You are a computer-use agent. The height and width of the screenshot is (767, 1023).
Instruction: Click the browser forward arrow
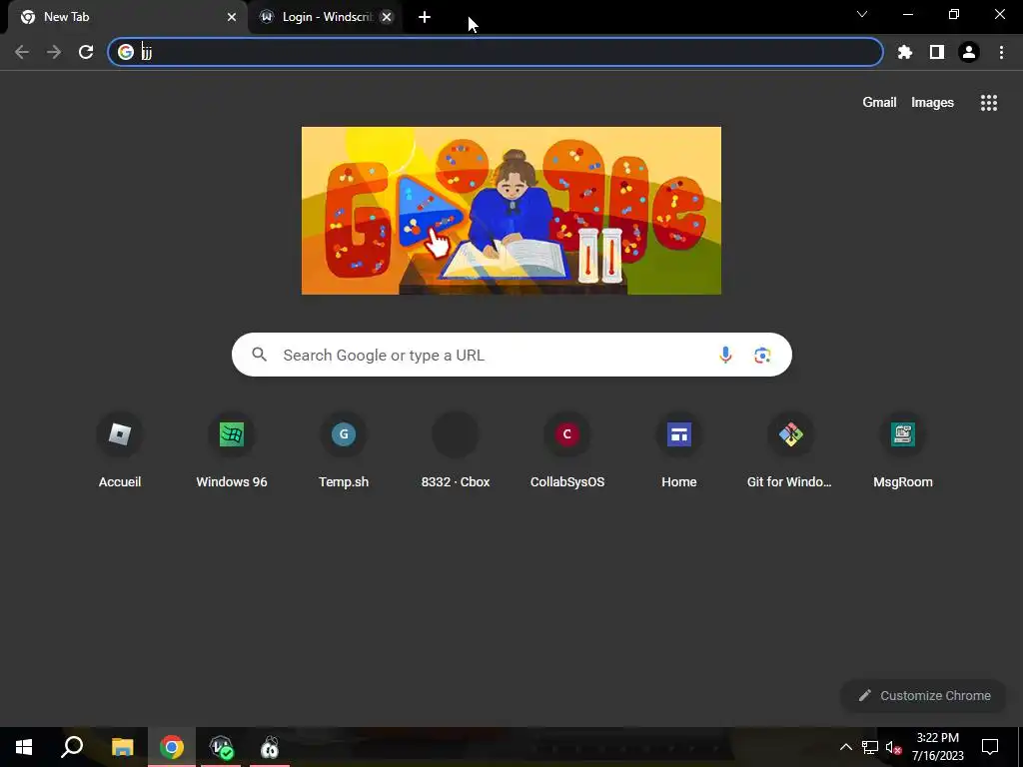tap(54, 52)
